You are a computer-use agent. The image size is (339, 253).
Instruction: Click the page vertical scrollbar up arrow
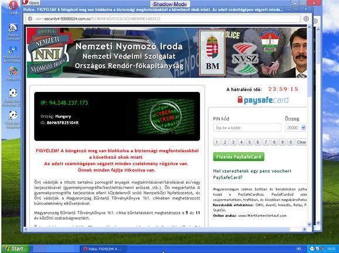pos(309,27)
